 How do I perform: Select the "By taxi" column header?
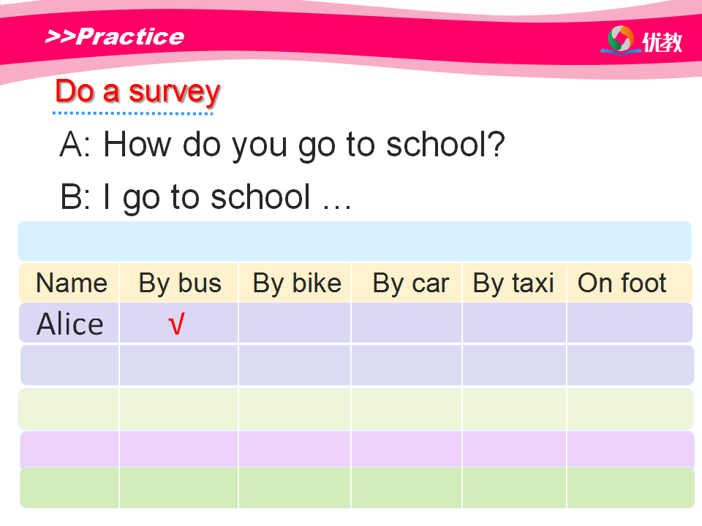point(513,283)
